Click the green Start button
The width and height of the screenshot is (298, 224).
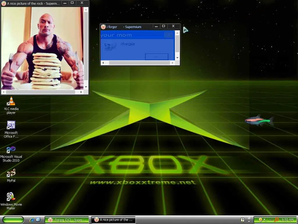pos(13,220)
